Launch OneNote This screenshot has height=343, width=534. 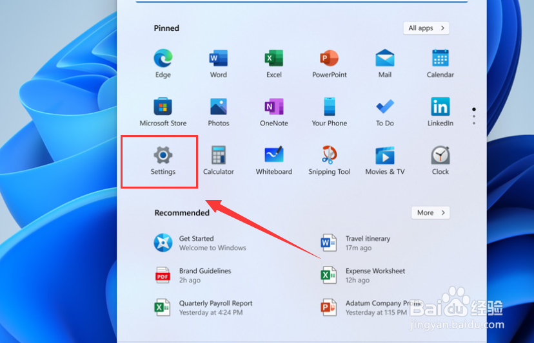pyautogui.click(x=274, y=112)
